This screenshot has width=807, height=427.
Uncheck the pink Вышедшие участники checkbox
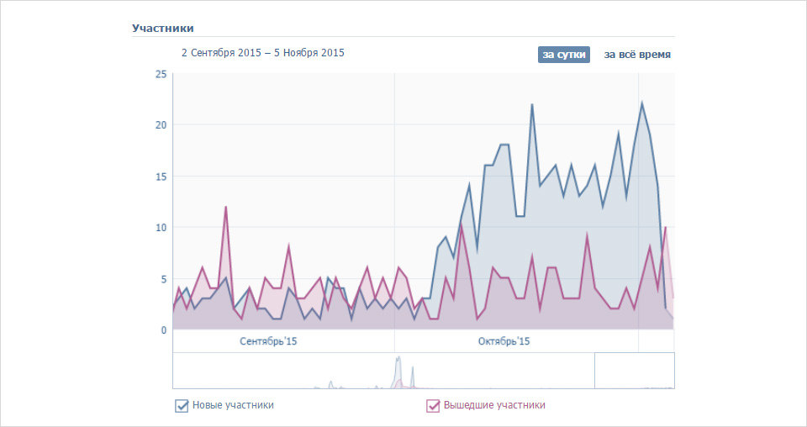click(x=433, y=406)
